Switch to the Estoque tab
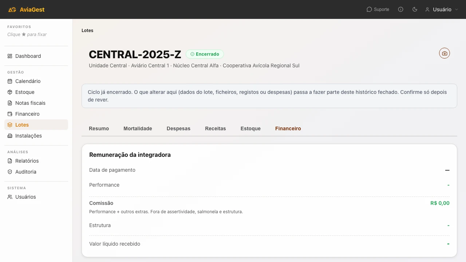Screen dimensions: 466x262 250,128
